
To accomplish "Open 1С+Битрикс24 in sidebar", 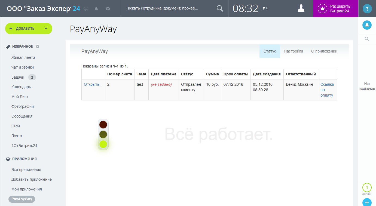I will coord(24,146).
